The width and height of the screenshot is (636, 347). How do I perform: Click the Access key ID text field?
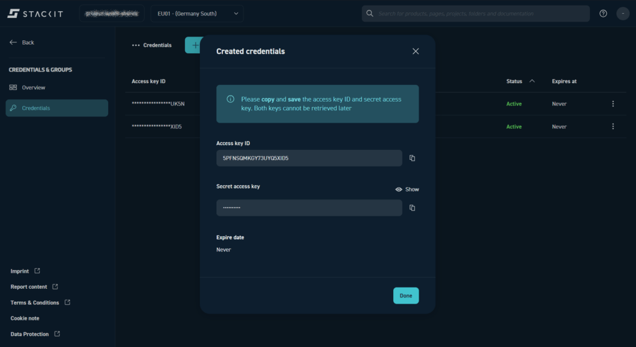pyautogui.click(x=309, y=158)
